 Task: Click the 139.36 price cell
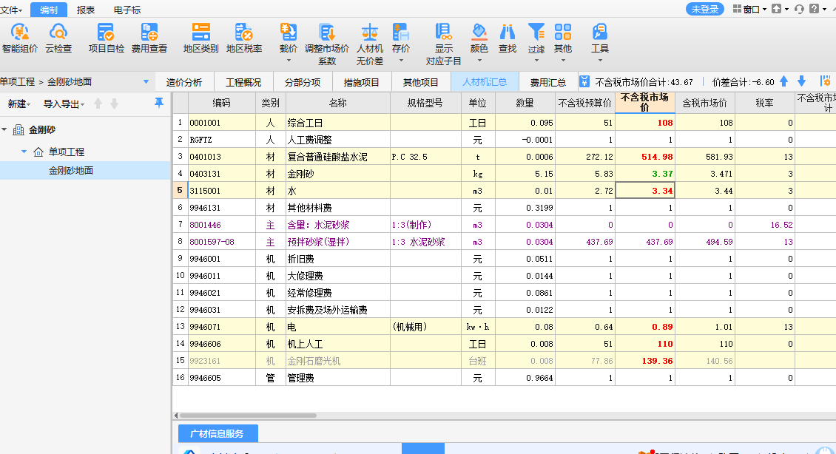(645, 361)
